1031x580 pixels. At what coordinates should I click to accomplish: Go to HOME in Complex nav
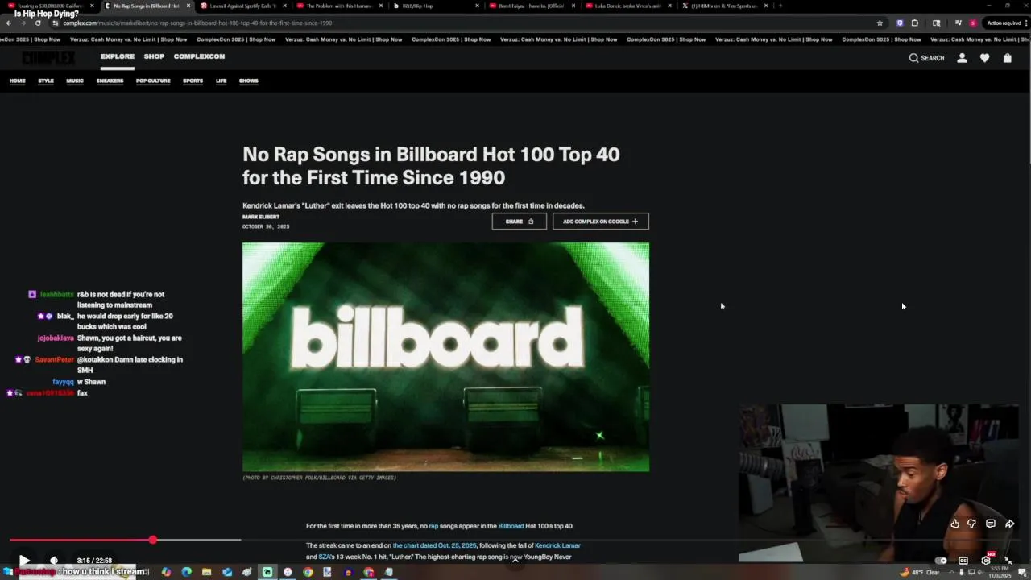point(18,81)
